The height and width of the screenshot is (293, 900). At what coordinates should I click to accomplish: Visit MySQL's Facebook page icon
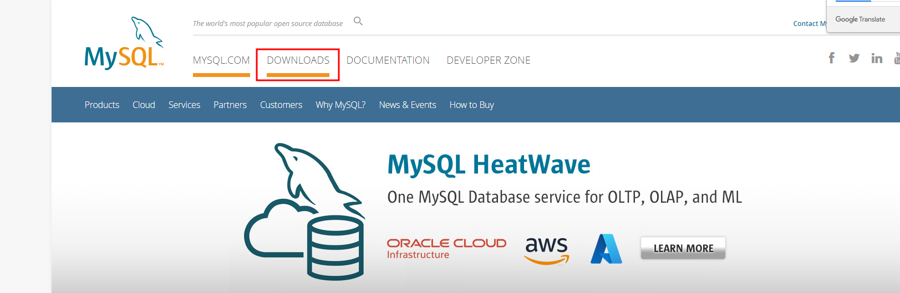[x=831, y=58]
